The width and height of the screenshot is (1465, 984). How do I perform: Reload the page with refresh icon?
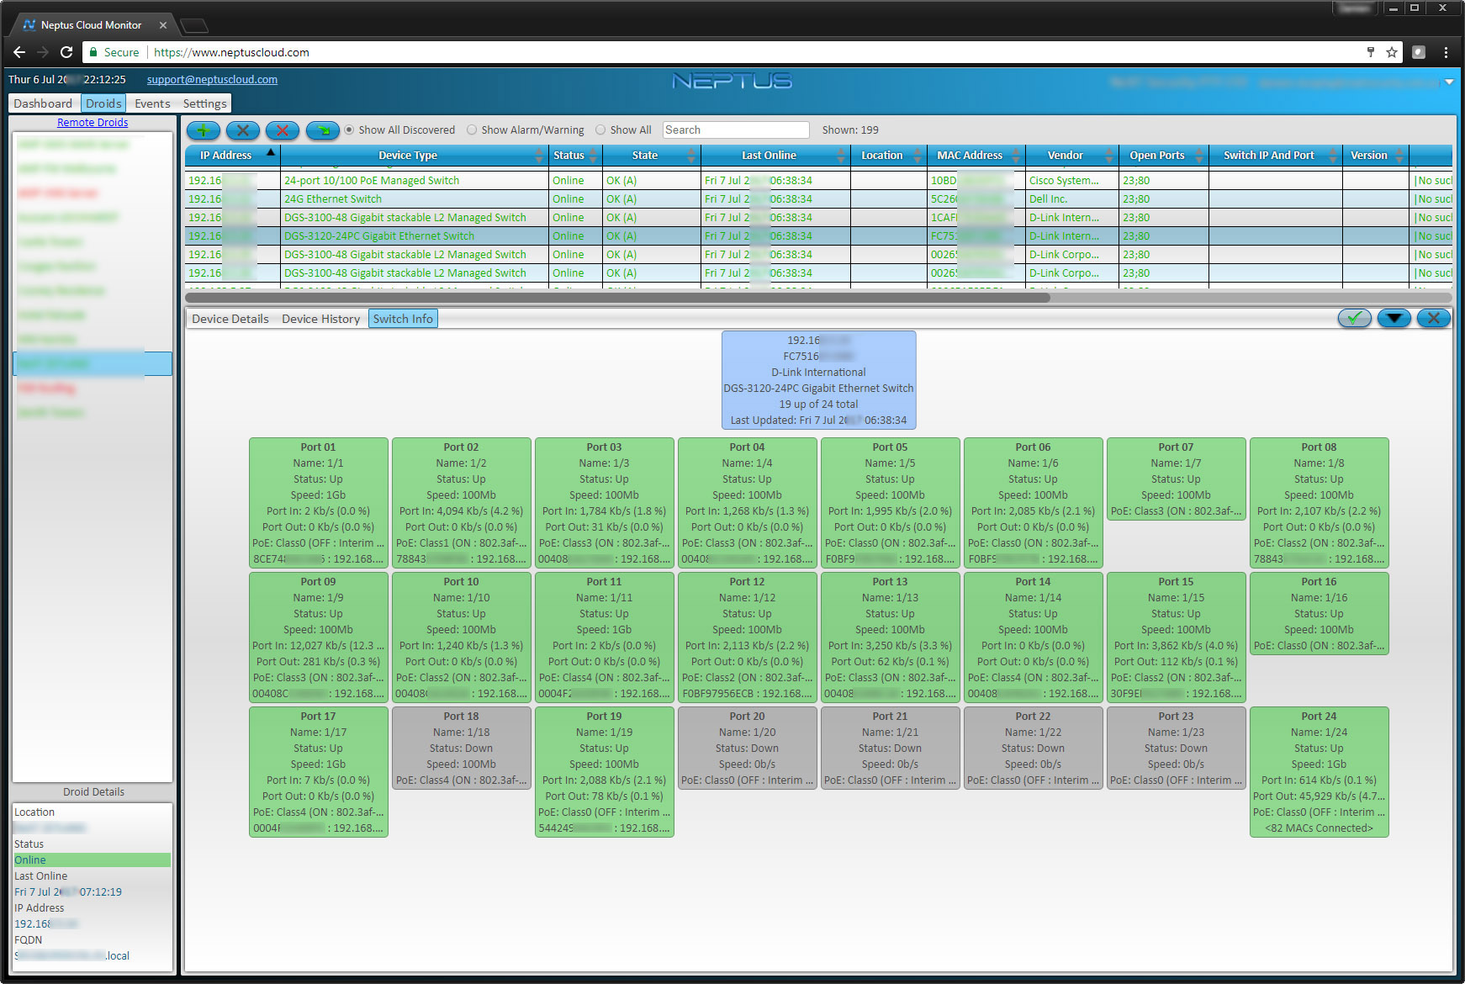(66, 52)
